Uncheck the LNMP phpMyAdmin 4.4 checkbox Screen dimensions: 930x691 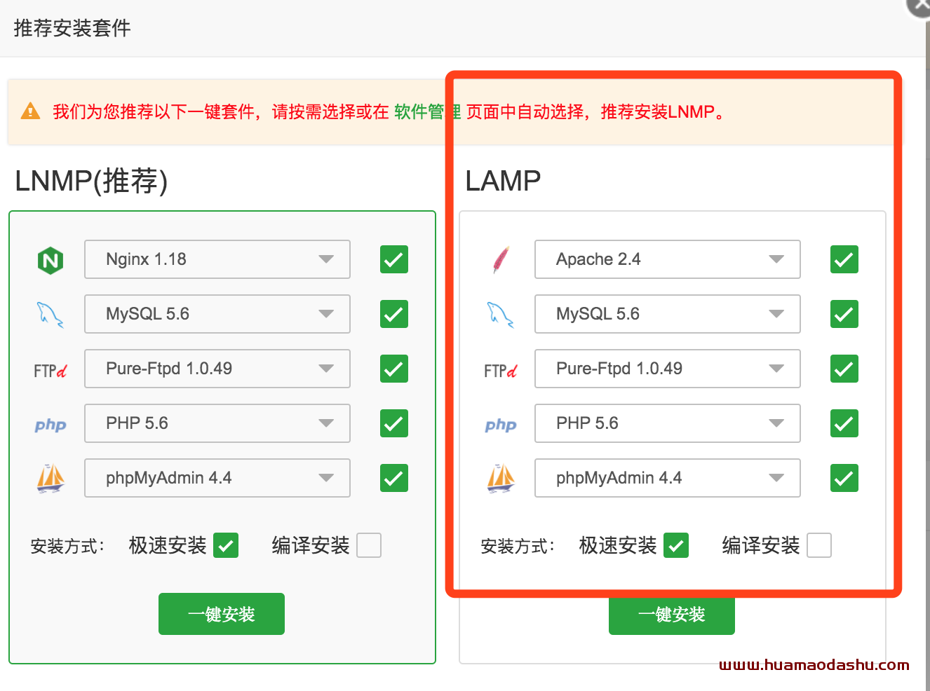394,478
